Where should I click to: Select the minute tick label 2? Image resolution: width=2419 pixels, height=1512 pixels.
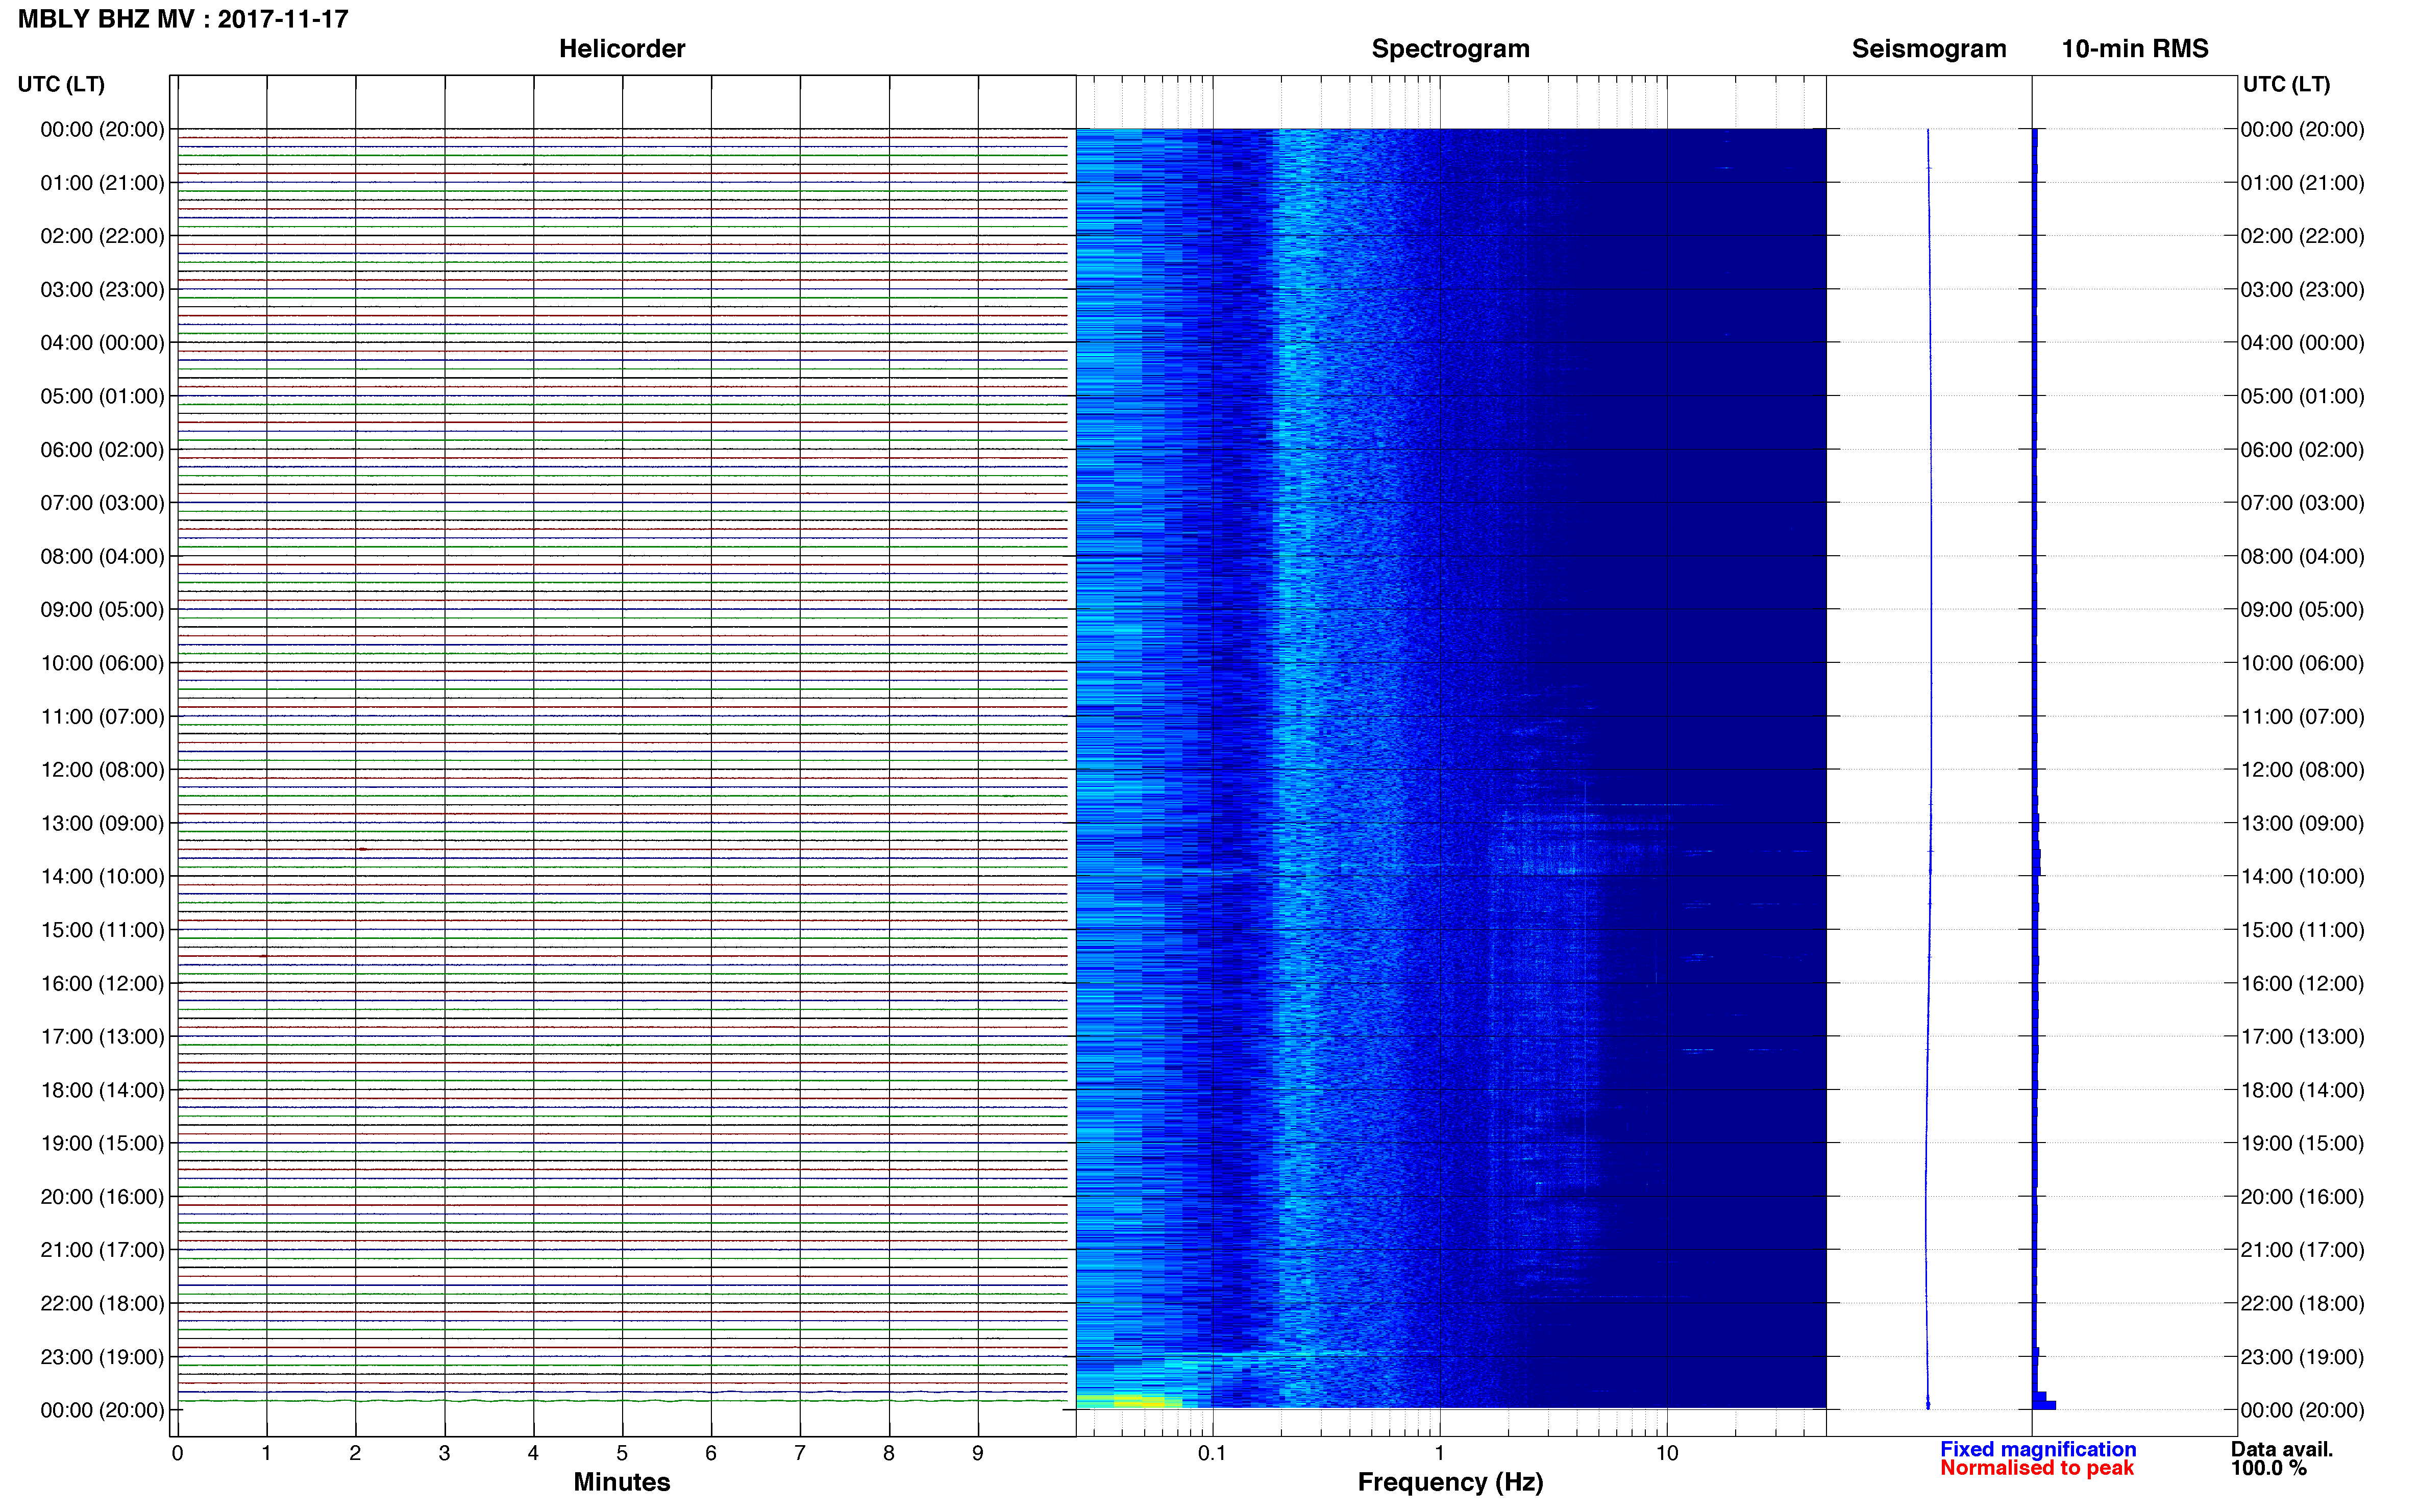(355, 1453)
